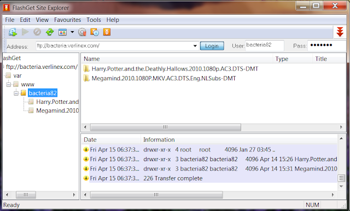Click the gear options toolbar icon
Screen dimensions: 350x211
click(x=82, y=32)
